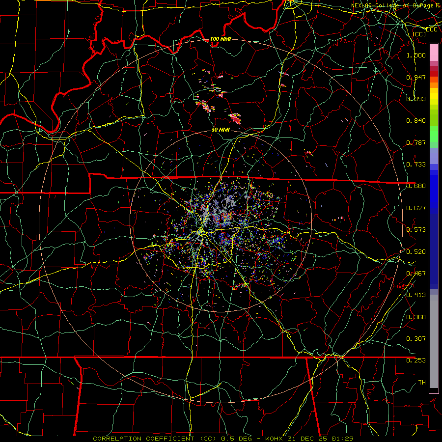Pick the 0.733 legend value
Screen dimensions: 442x442
(x=416, y=164)
